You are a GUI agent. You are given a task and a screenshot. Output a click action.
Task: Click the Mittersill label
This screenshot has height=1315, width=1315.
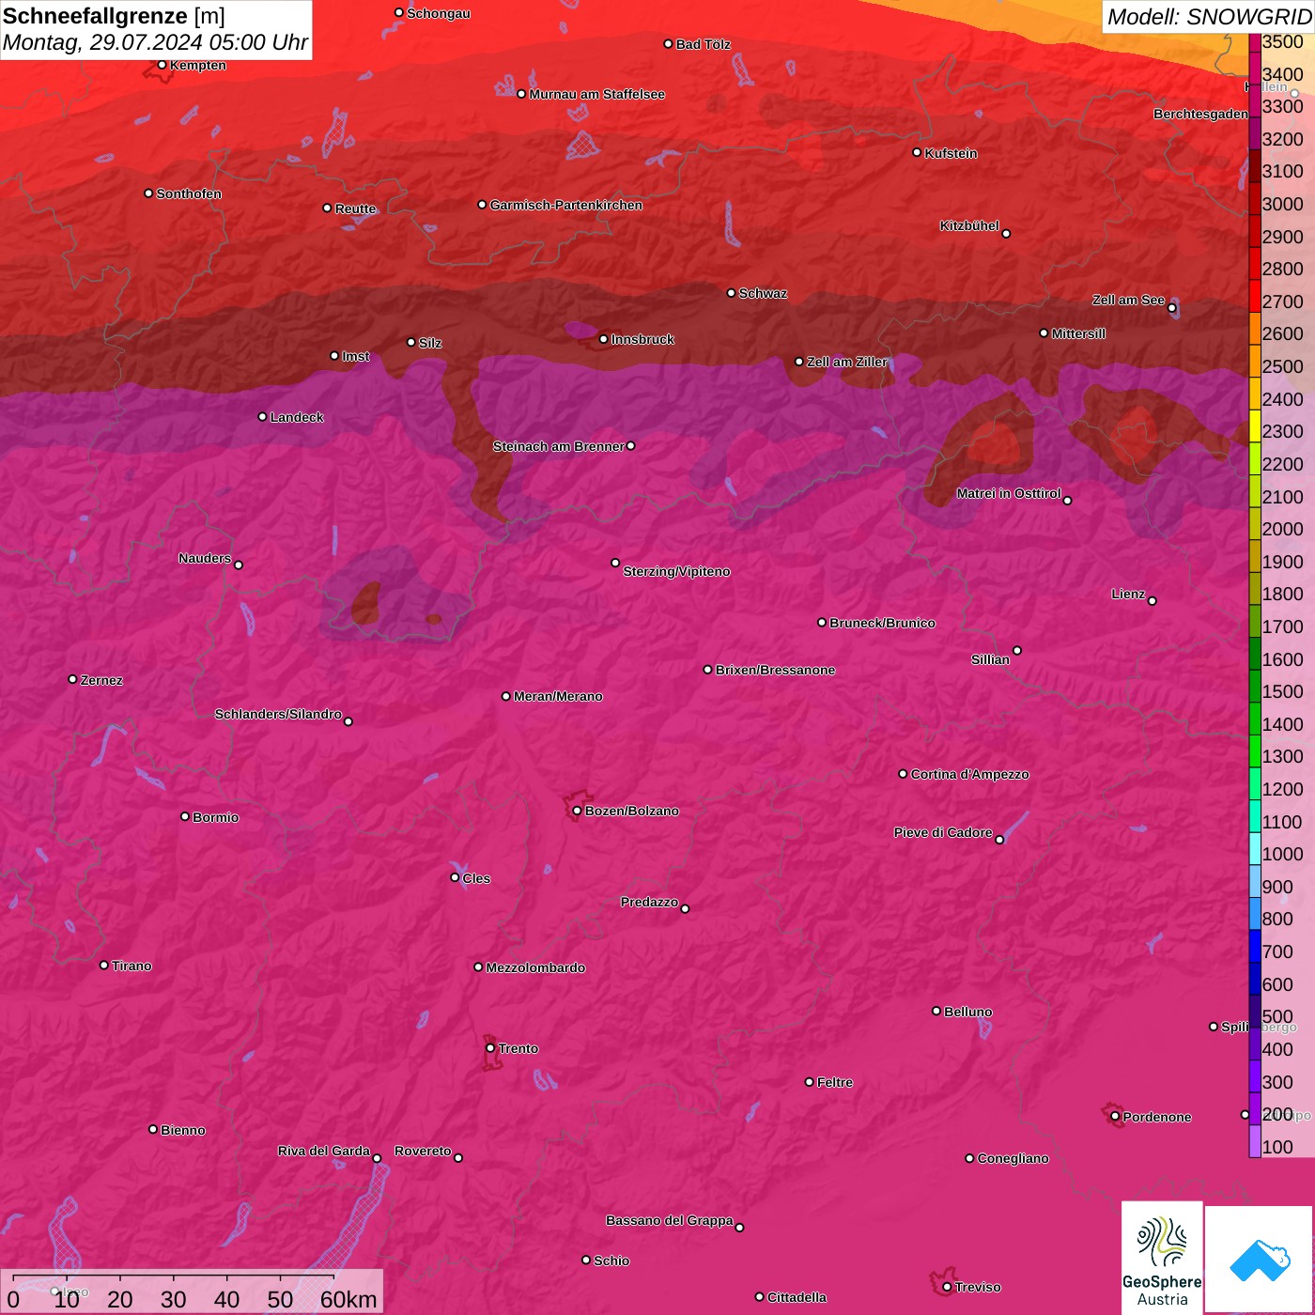(1078, 333)
